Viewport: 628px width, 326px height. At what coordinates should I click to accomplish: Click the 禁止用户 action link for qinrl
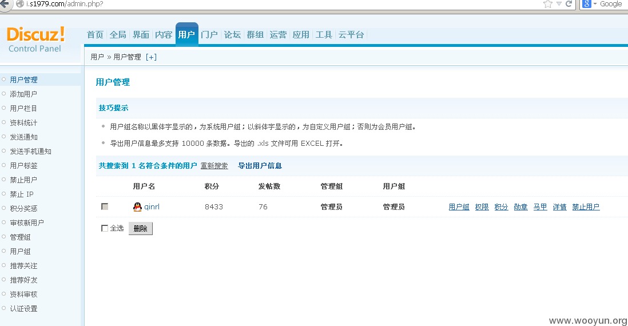tap(586, 207)
